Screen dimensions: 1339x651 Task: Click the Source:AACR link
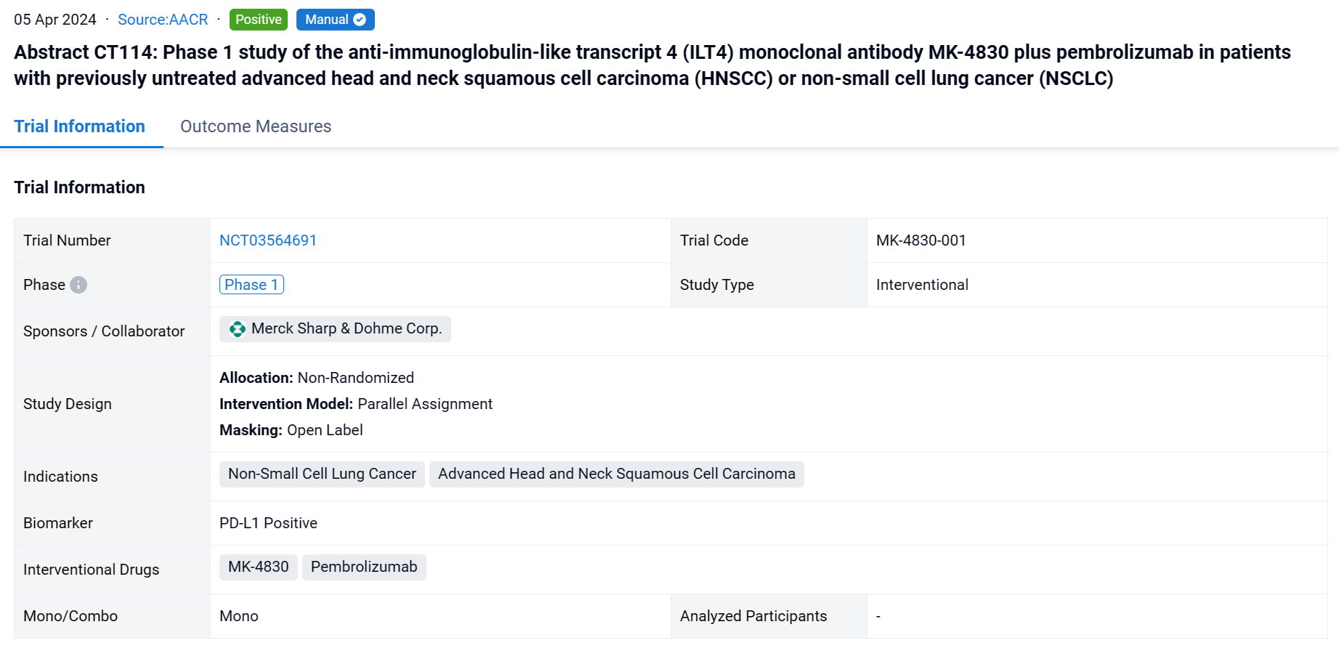(163, 20)
